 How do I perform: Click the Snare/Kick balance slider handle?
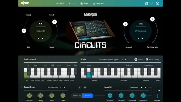(x=24, y=31)
